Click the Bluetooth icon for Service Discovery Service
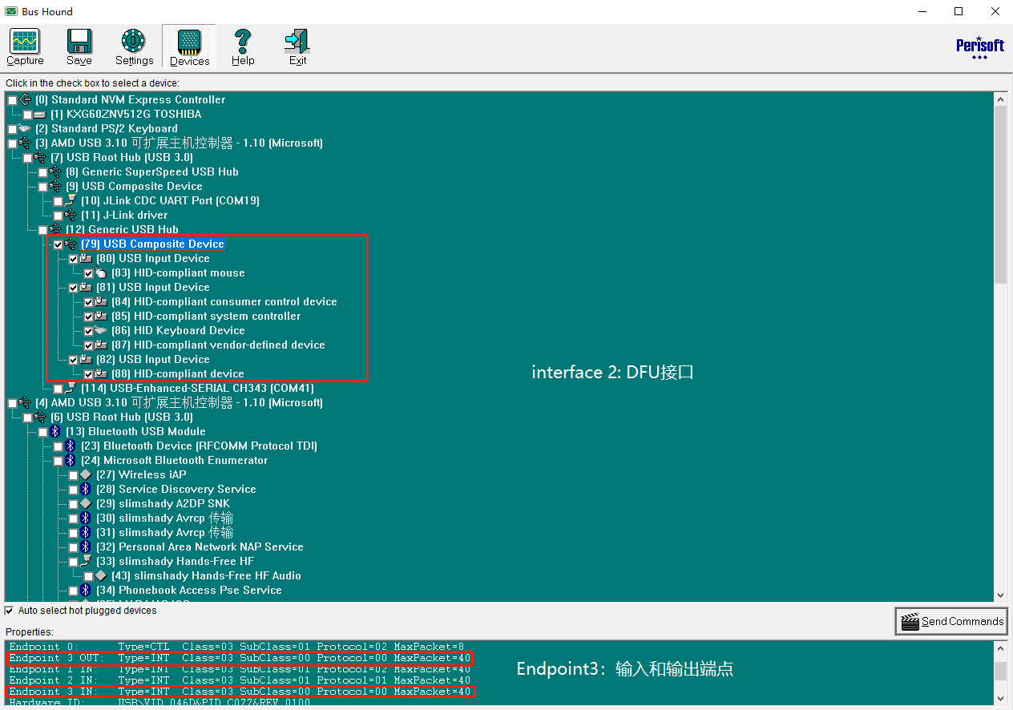 pos(87,489)
